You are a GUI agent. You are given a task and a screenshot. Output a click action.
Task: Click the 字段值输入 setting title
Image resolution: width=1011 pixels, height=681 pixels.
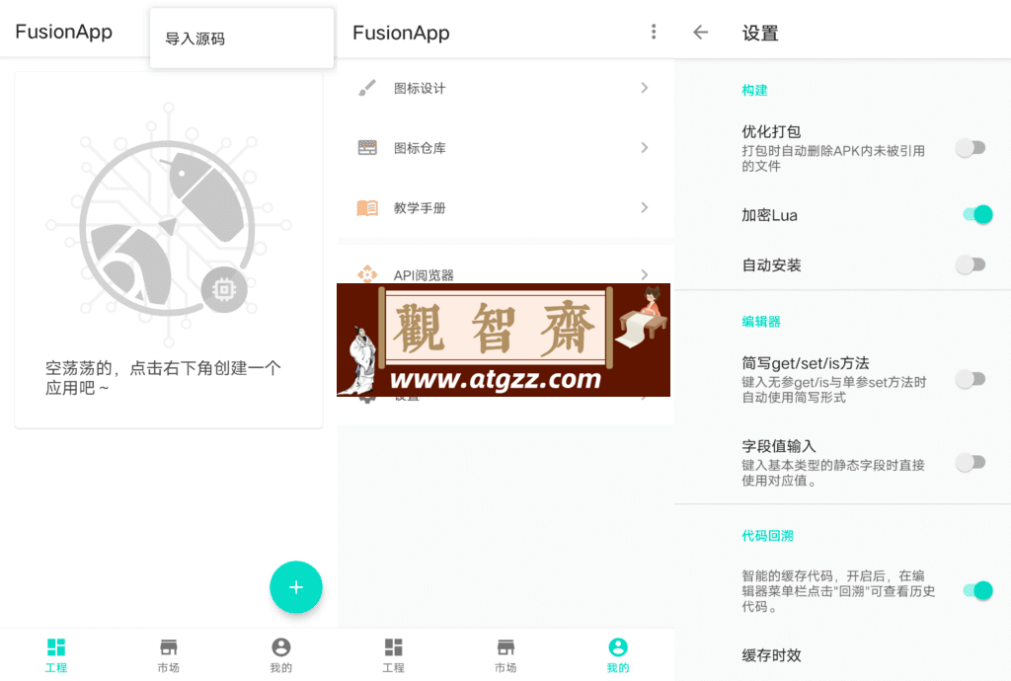[x=779, y=446]
